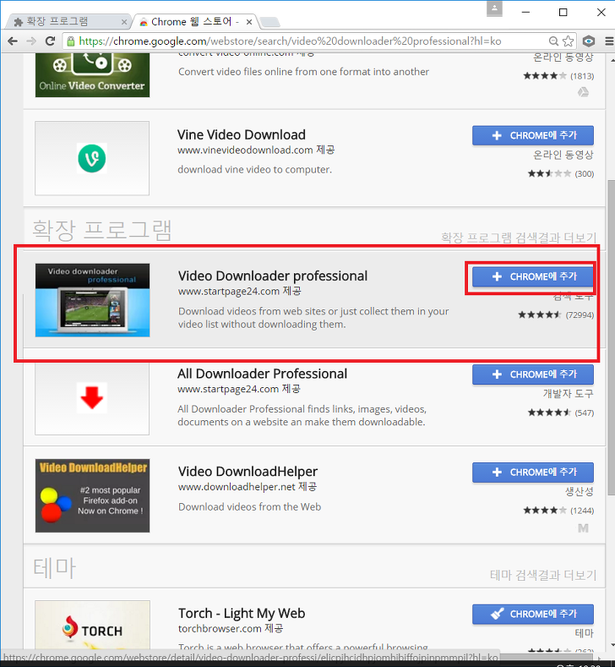Select the Chrome 웹 스토어 tab
This screenshot has height=667, width=615.
195,22
